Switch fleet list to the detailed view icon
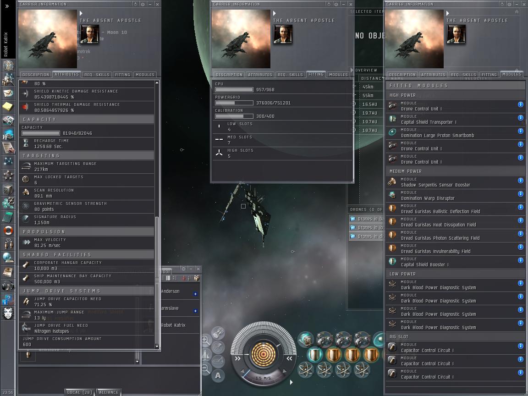The height and width of the screenshot is (396, 528). coord(175,278)
